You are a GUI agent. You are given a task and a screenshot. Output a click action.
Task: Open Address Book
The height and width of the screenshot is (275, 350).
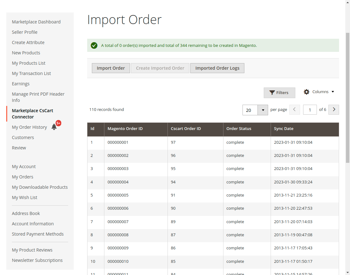tap(26, 213)
